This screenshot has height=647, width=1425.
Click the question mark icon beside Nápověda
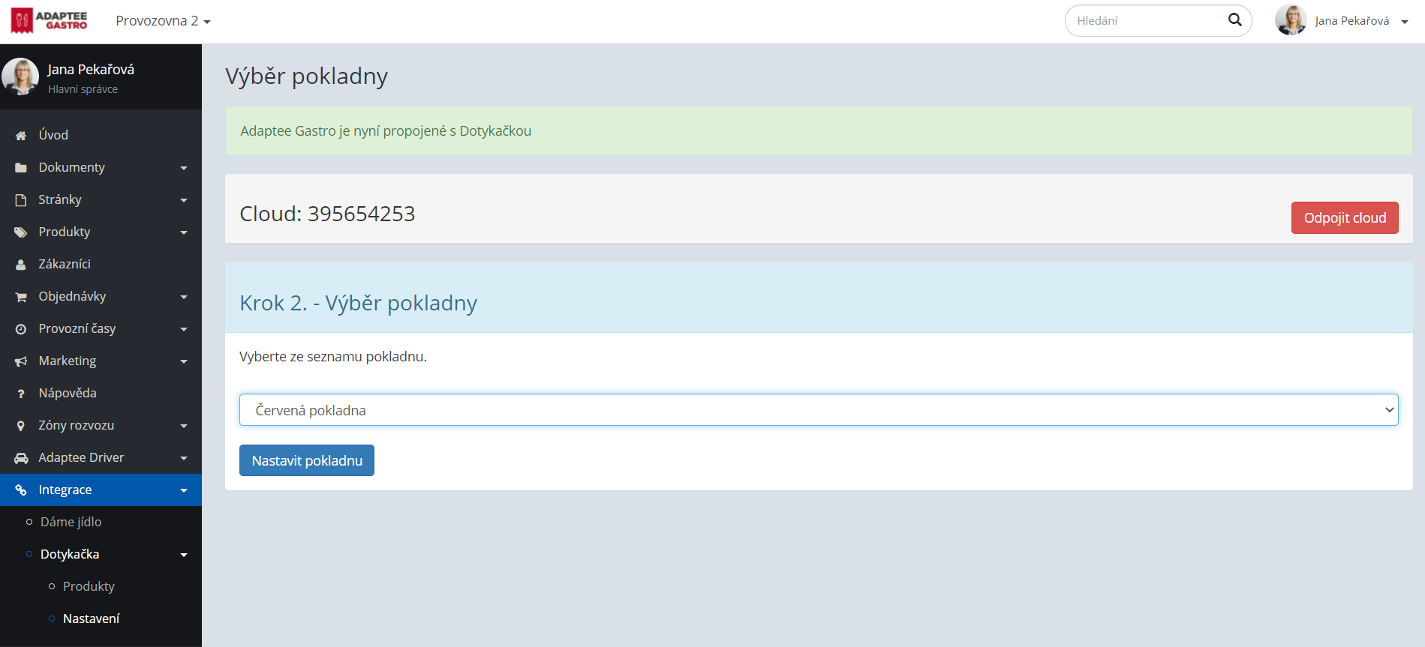[x=21, y=394]
